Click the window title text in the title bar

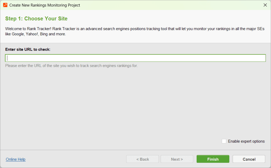point(45,5)
